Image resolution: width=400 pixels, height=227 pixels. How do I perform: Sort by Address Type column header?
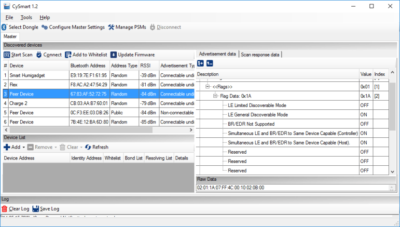coord(124,66)
